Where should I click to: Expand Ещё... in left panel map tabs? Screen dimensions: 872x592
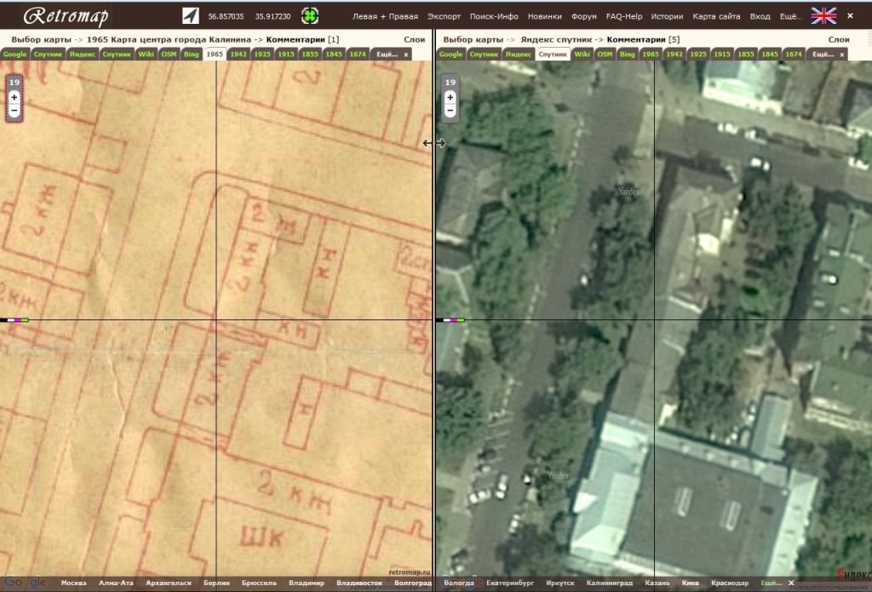(x=387, y=55)
